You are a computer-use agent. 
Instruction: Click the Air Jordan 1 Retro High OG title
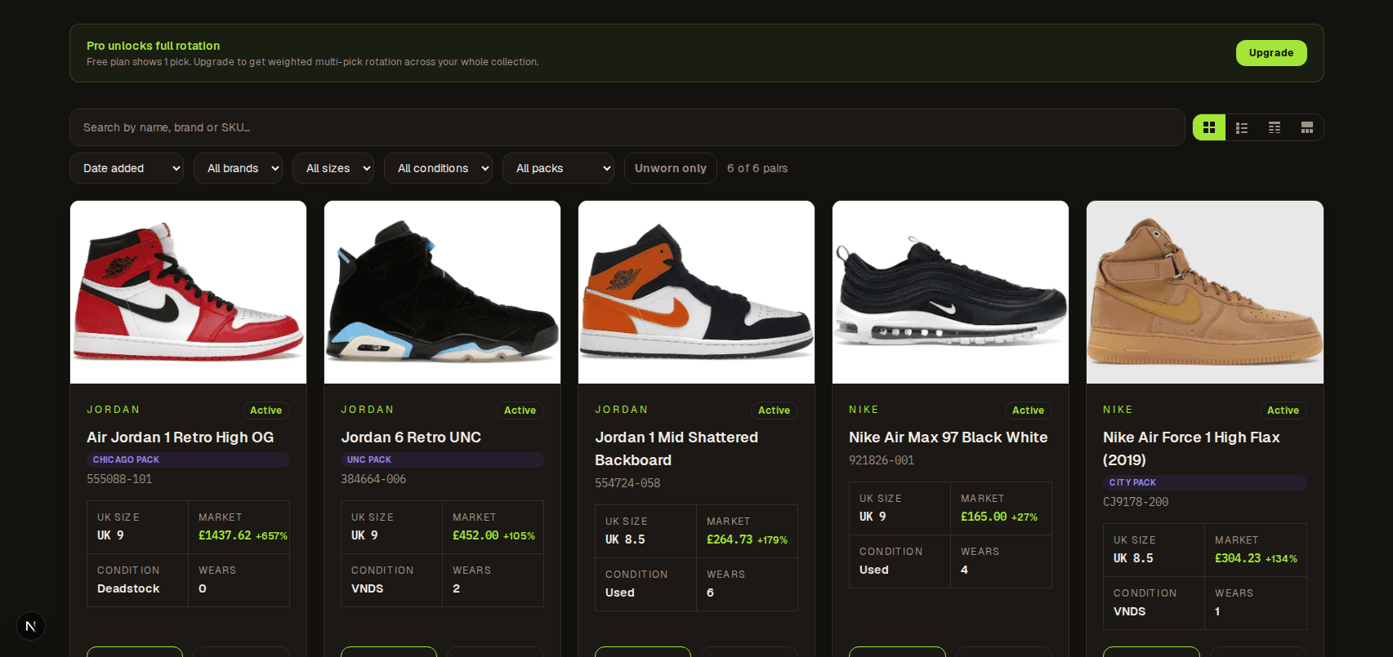pyautogui.click(x=181, y=437)
